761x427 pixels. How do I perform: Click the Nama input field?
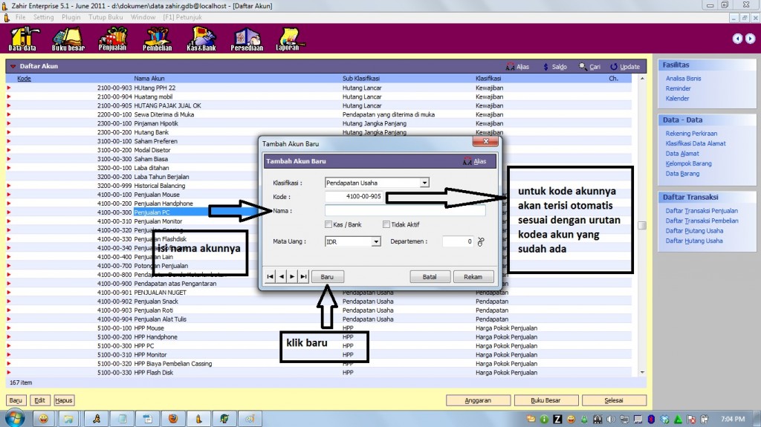click(404, 211)
